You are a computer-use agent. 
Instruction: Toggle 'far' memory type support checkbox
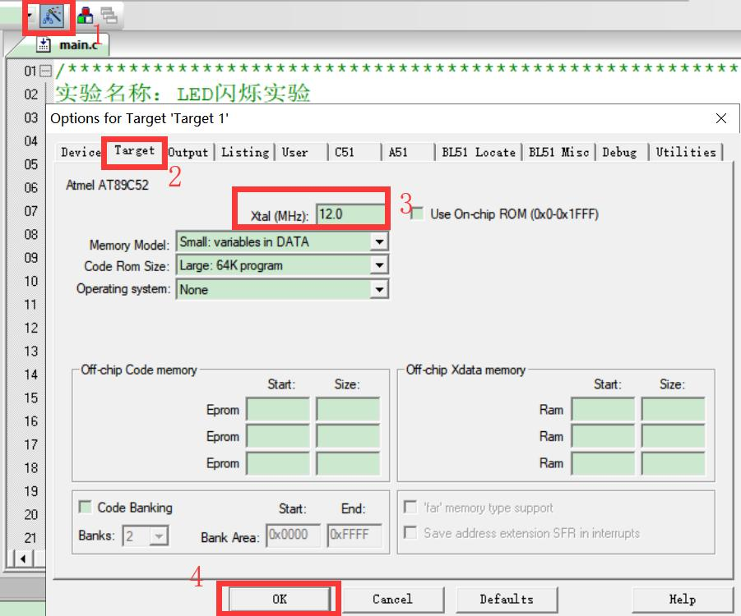click(x=410, y=508)
